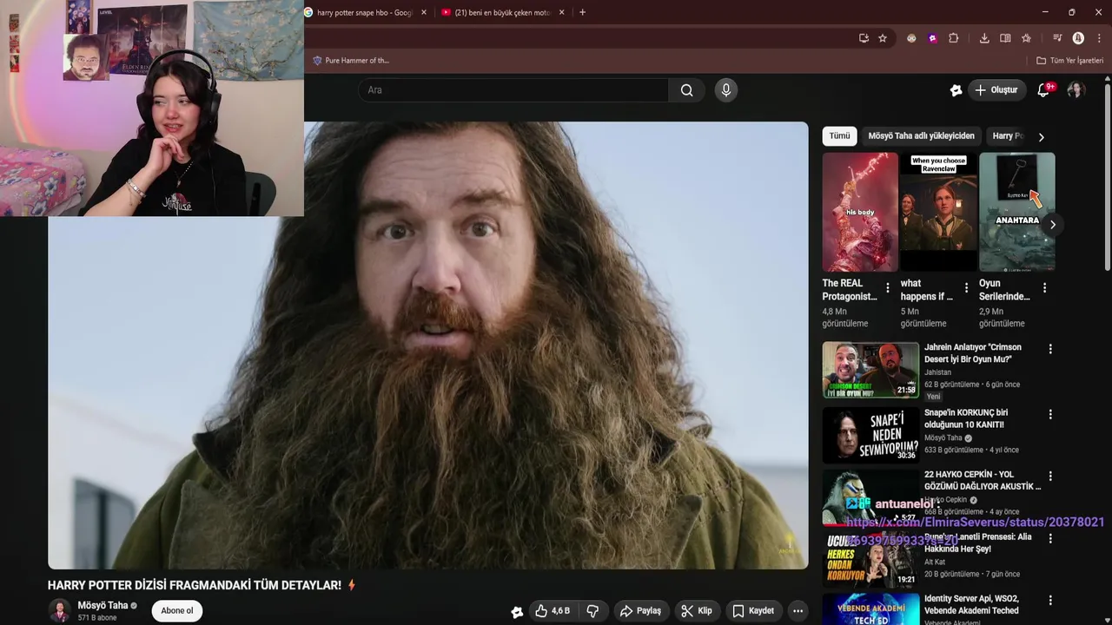Click the Oluştur create button
This screenshot has height=625, width=1112.
(x=996, y=90)
